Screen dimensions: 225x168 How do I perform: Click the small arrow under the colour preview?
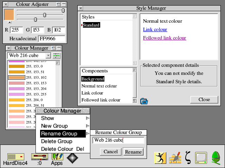(x=9, y=22)
